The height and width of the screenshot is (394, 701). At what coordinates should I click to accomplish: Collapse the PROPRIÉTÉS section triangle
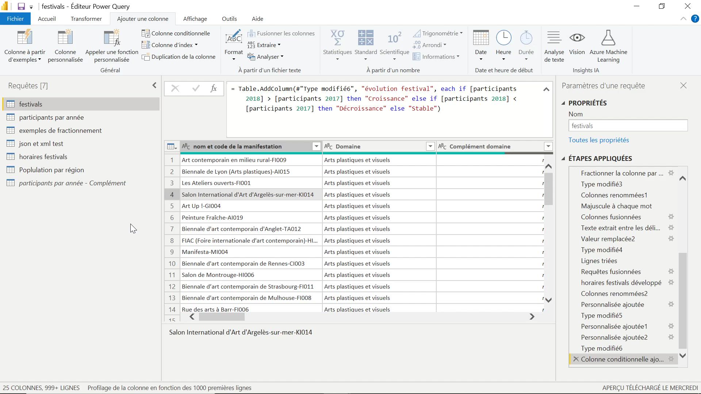[563, 103]
